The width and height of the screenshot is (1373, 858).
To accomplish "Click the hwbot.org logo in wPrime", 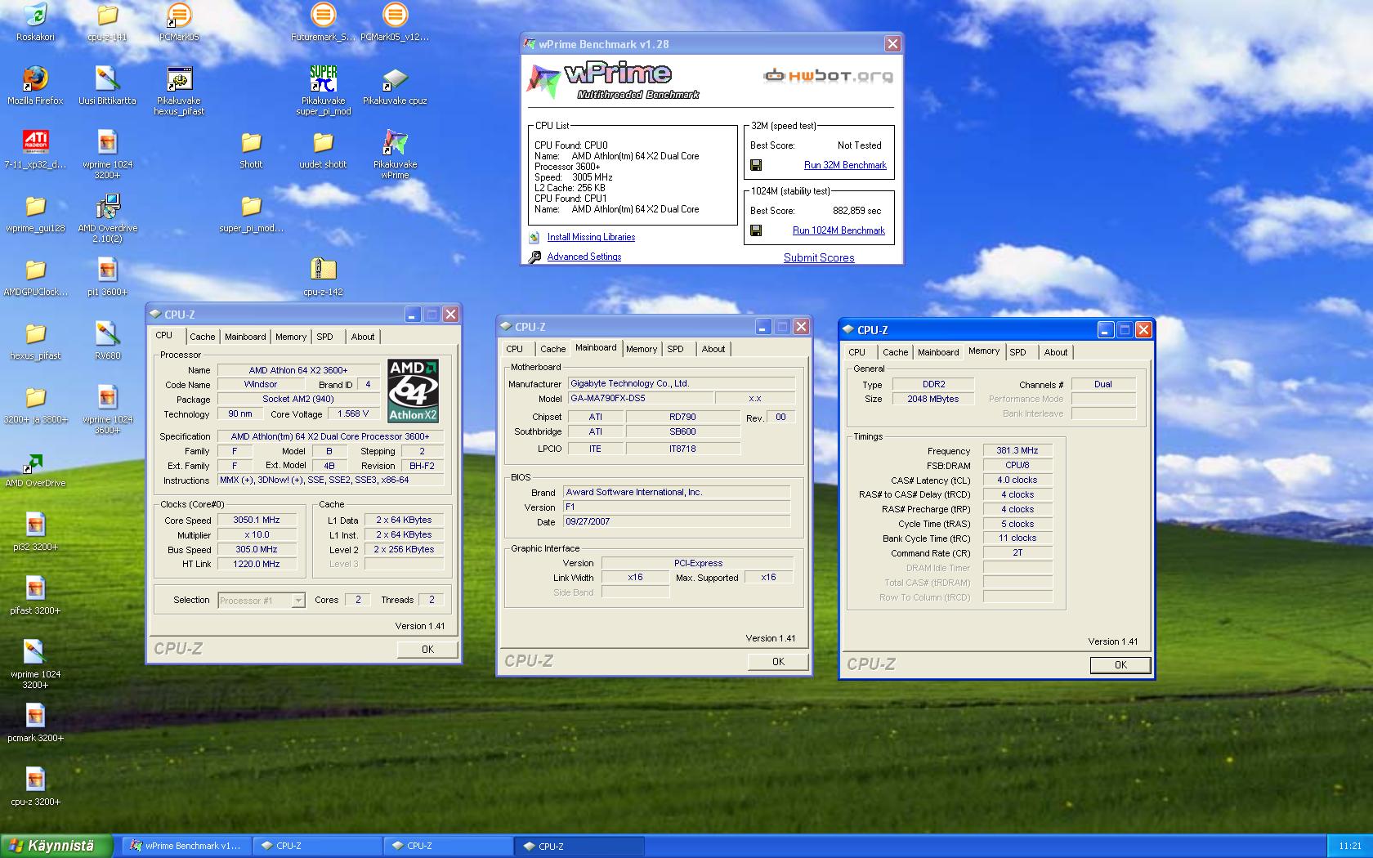I will 828,76.
